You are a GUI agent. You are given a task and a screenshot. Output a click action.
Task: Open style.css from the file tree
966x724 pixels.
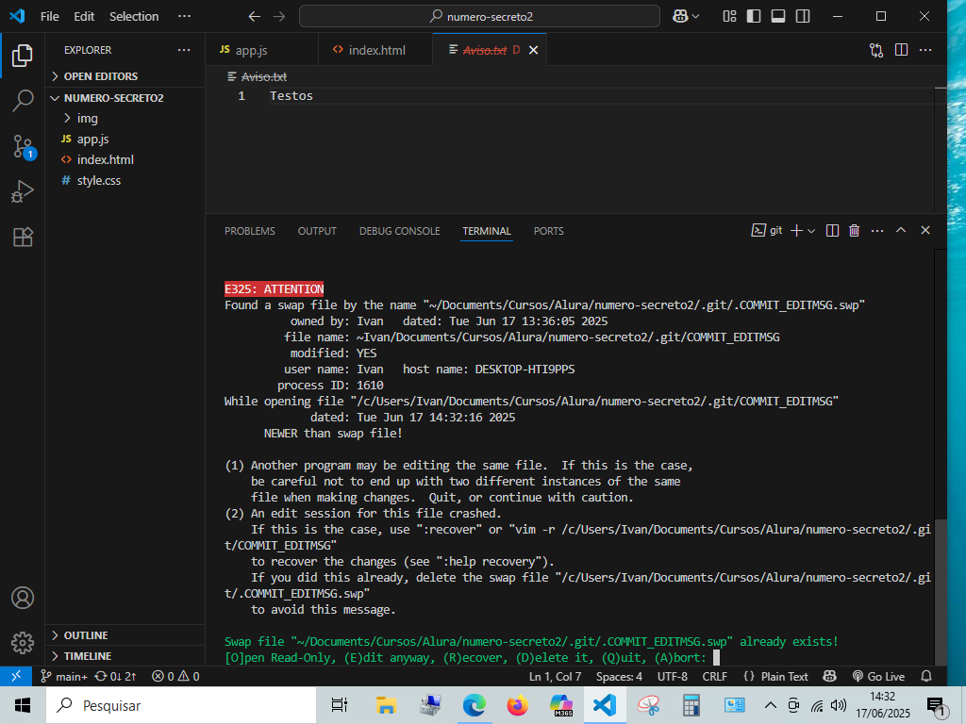tap(125, 180)
